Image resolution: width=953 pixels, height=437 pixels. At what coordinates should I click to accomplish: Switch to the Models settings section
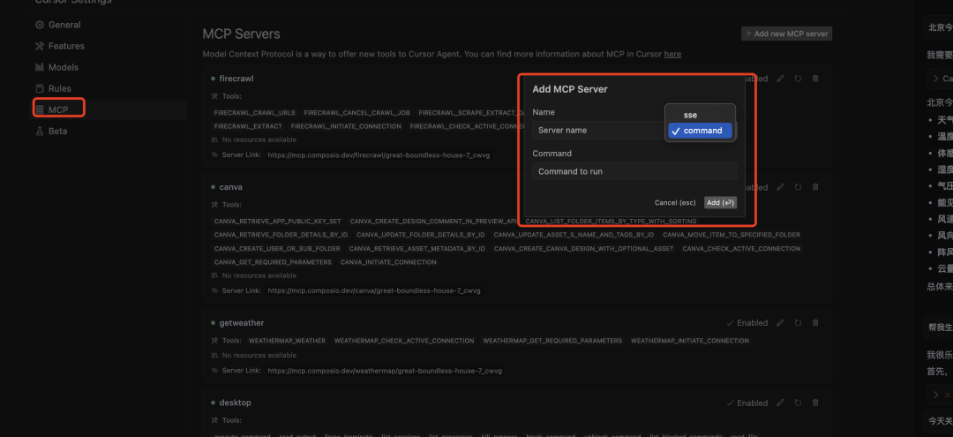click(x=63, y=67)
